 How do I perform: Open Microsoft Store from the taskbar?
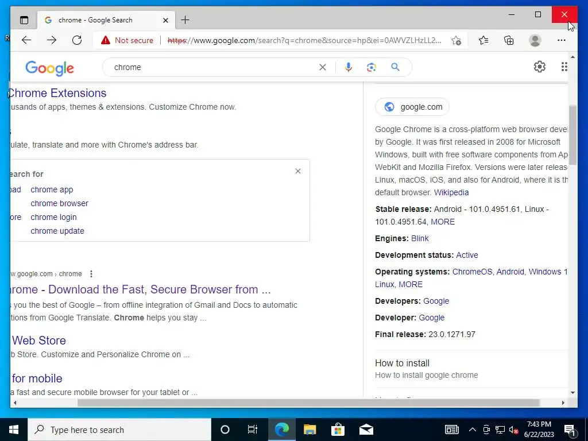(x=338, y=430)
